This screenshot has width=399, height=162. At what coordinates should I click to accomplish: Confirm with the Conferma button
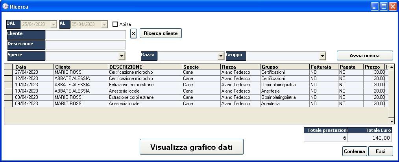pos(354,151)
